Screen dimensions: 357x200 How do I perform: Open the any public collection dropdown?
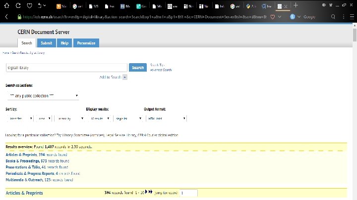pyautogui.click(x=43, y=96)
